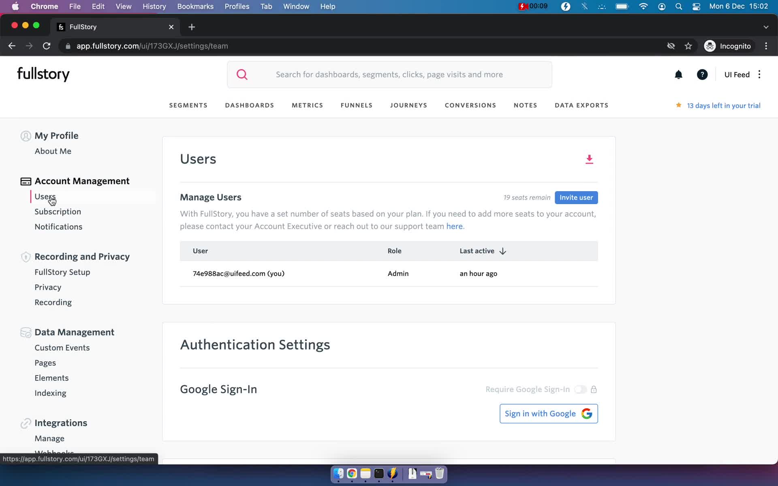Click the Incognito profile icon
The image size is (778, 486).
pyautogui.click(x=710, y=46)
